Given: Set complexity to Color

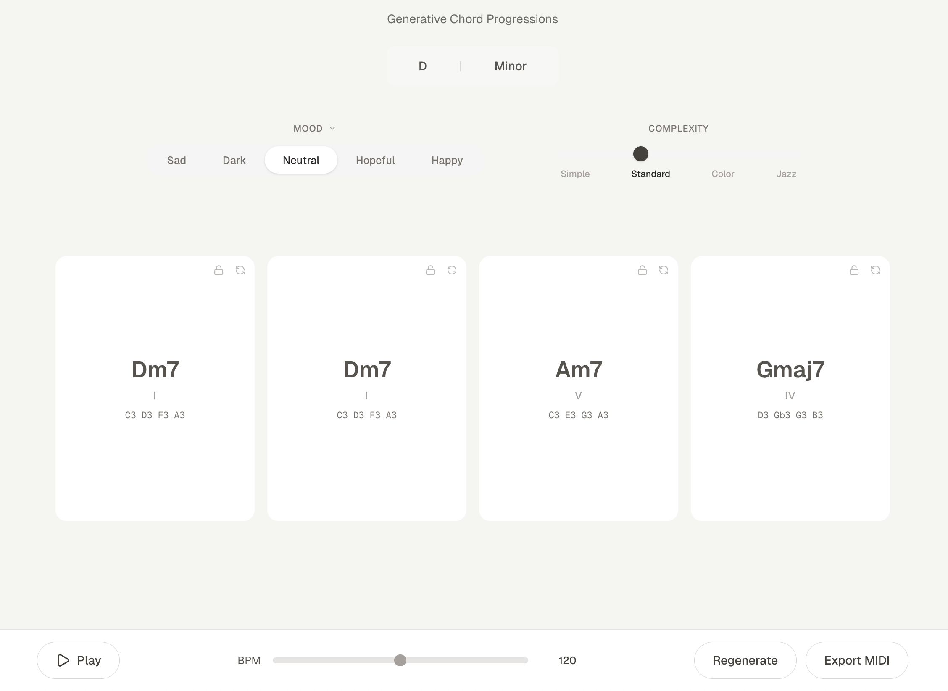Looking at the screenshot, I should 723,174.
